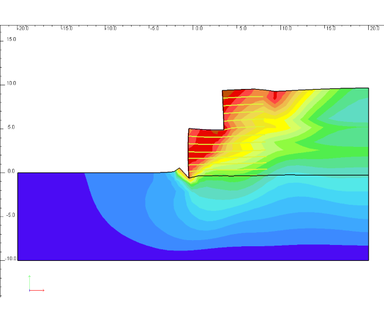Select the lowest yellow geogrid line
This screenshot has height=323, width=384.
pyautogui.click(x=228, y=169)
